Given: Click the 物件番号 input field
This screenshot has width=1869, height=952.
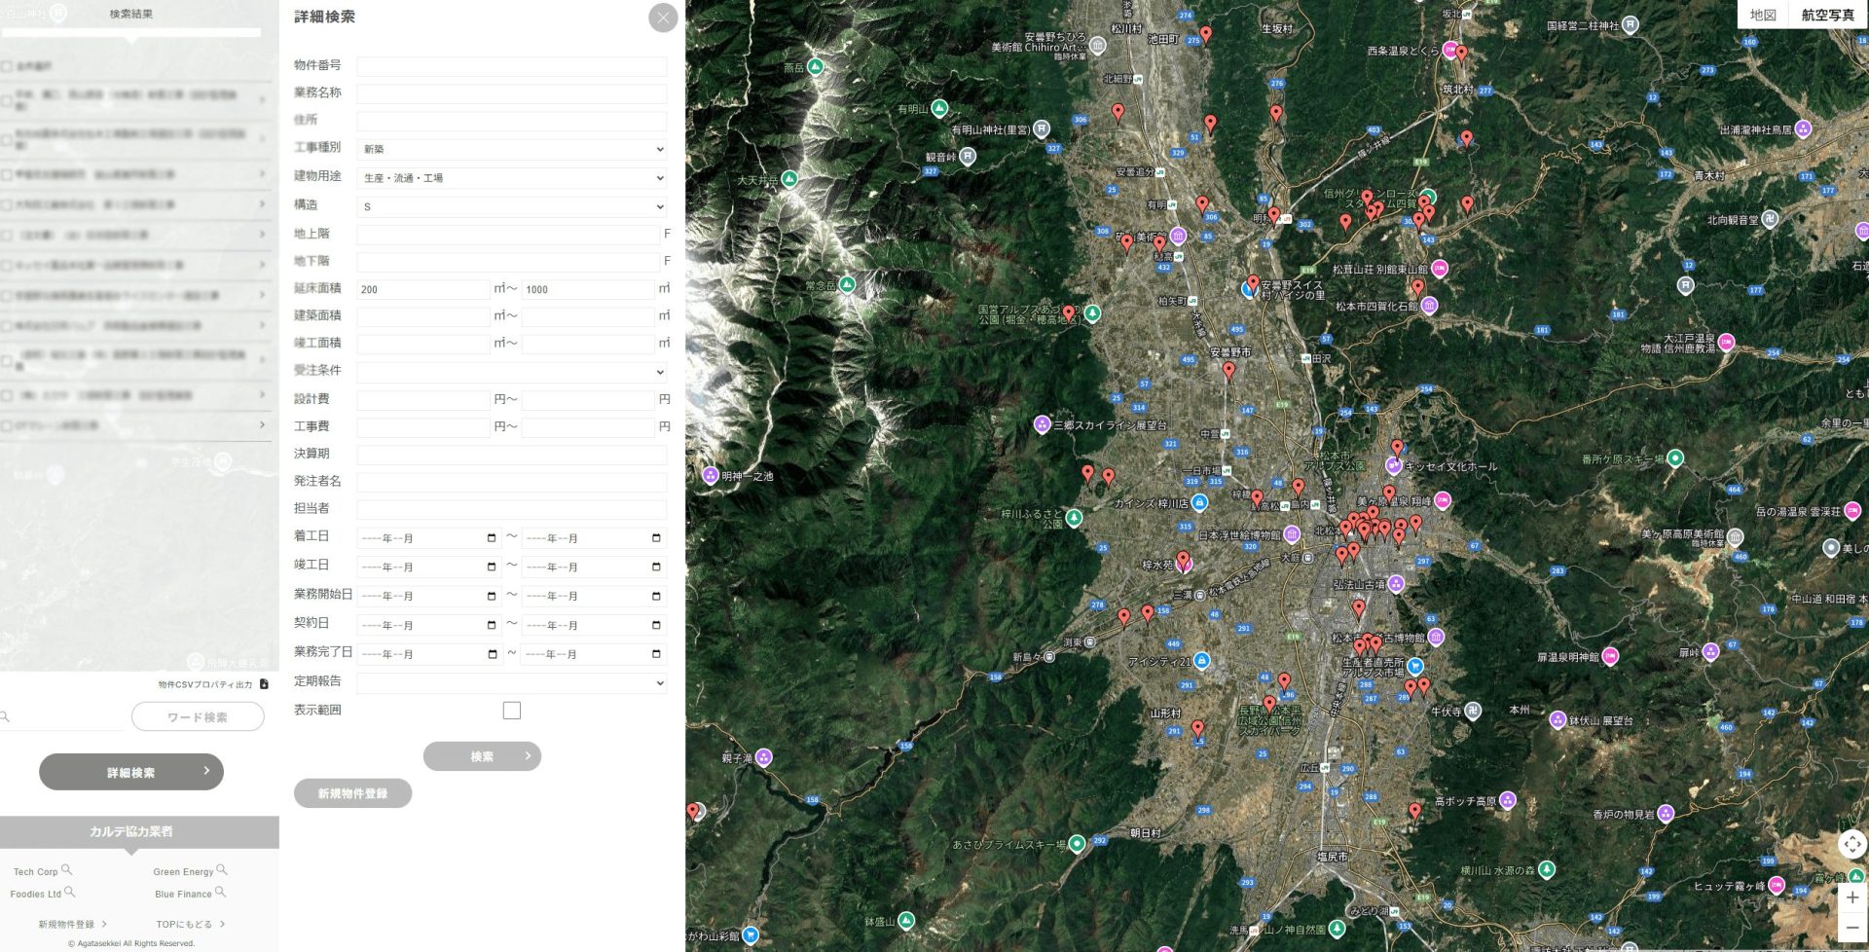Looking at the screenshot, I should (x=512, y=66).
